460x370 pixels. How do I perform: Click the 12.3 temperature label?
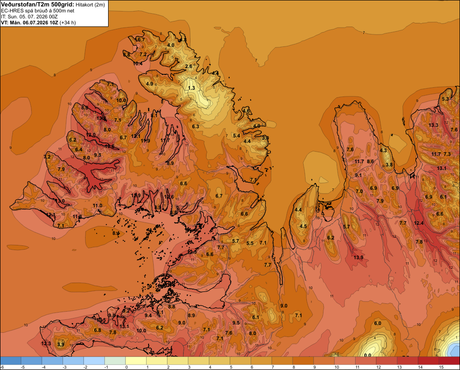click(46, 343)
